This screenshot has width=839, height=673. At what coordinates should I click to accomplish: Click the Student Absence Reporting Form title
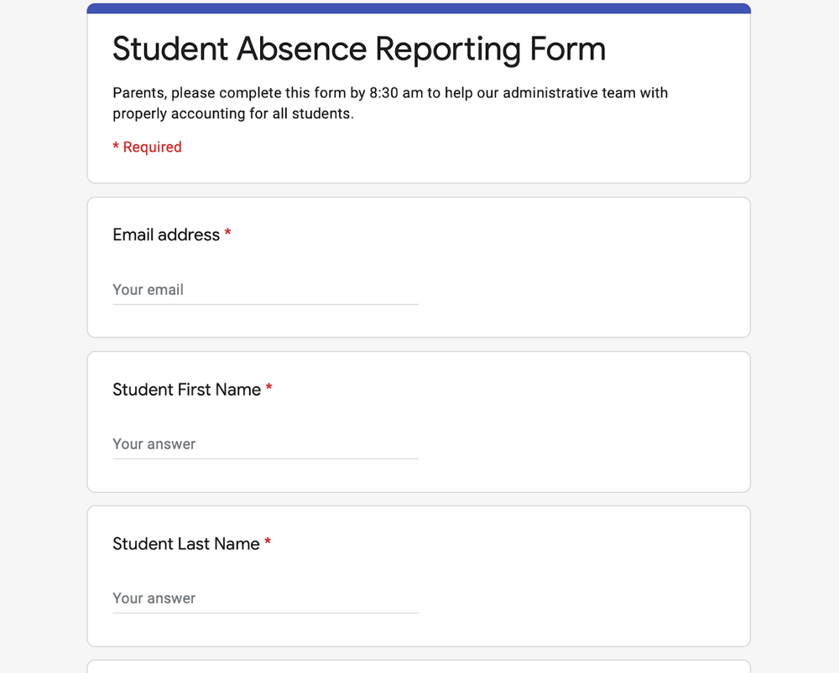(x=359, y=49)
